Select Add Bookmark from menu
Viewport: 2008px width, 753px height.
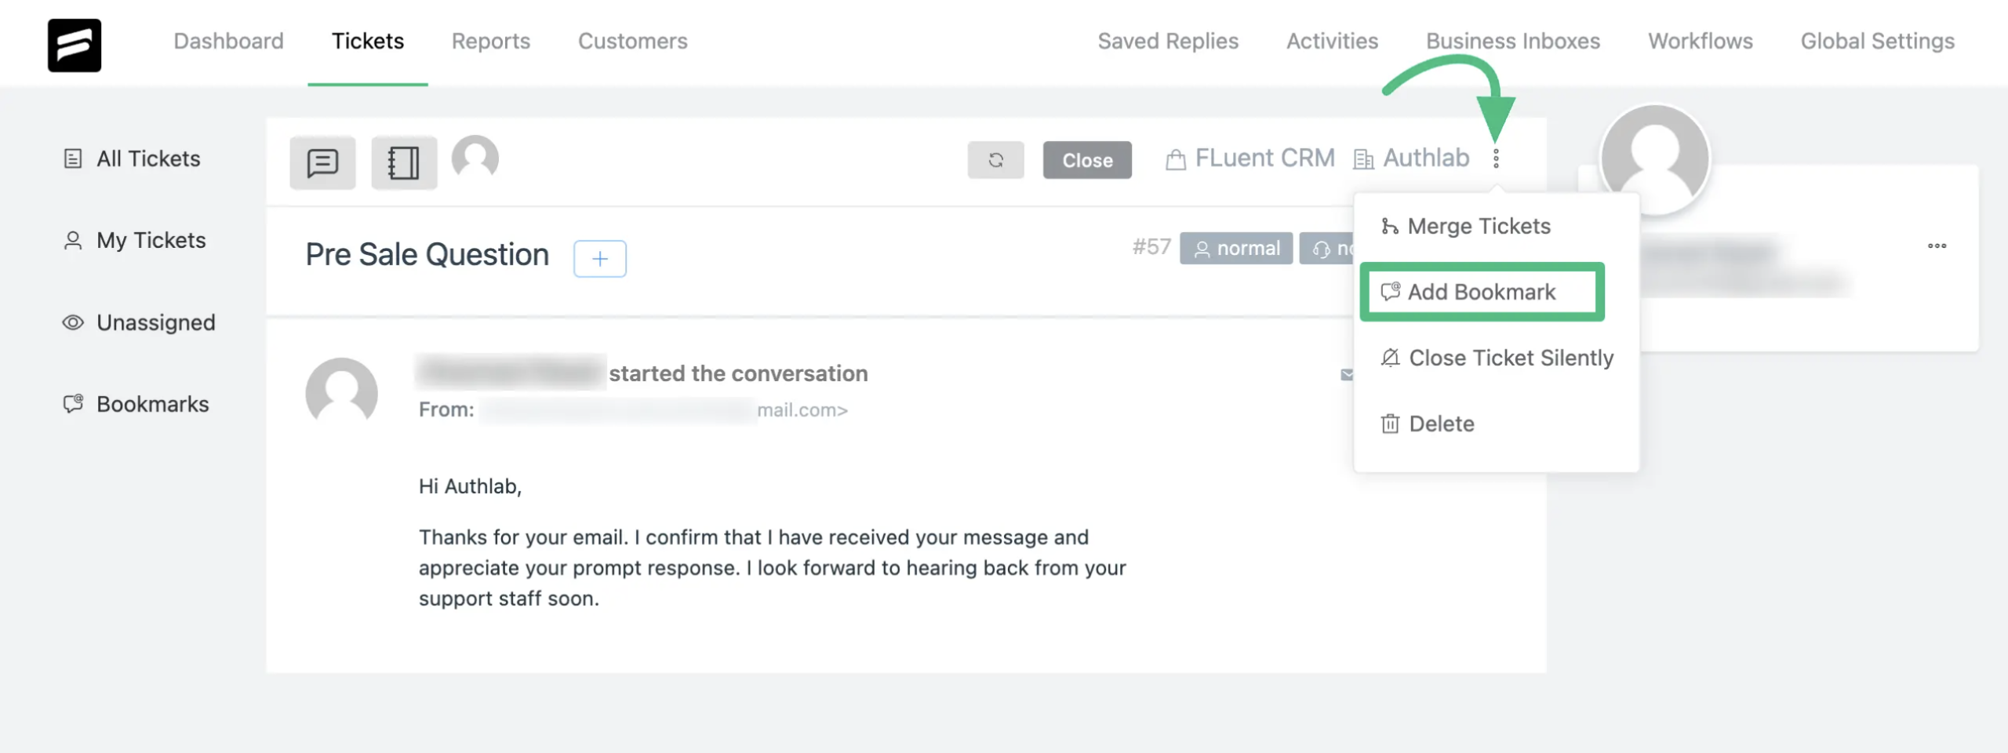pos(1482,292)
